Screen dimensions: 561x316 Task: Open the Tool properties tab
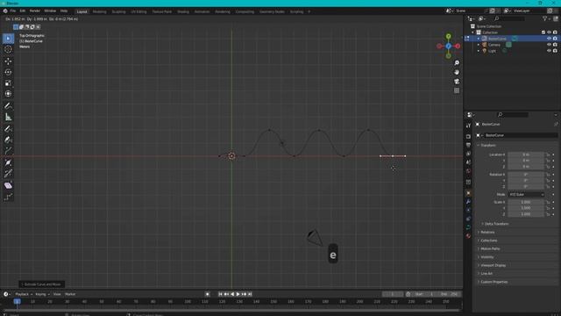(468, 126)
